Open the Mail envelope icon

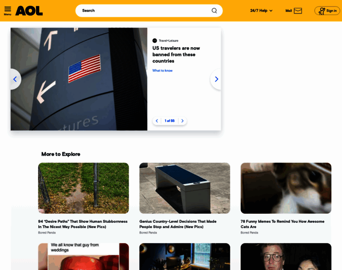[x=298, y=11]
